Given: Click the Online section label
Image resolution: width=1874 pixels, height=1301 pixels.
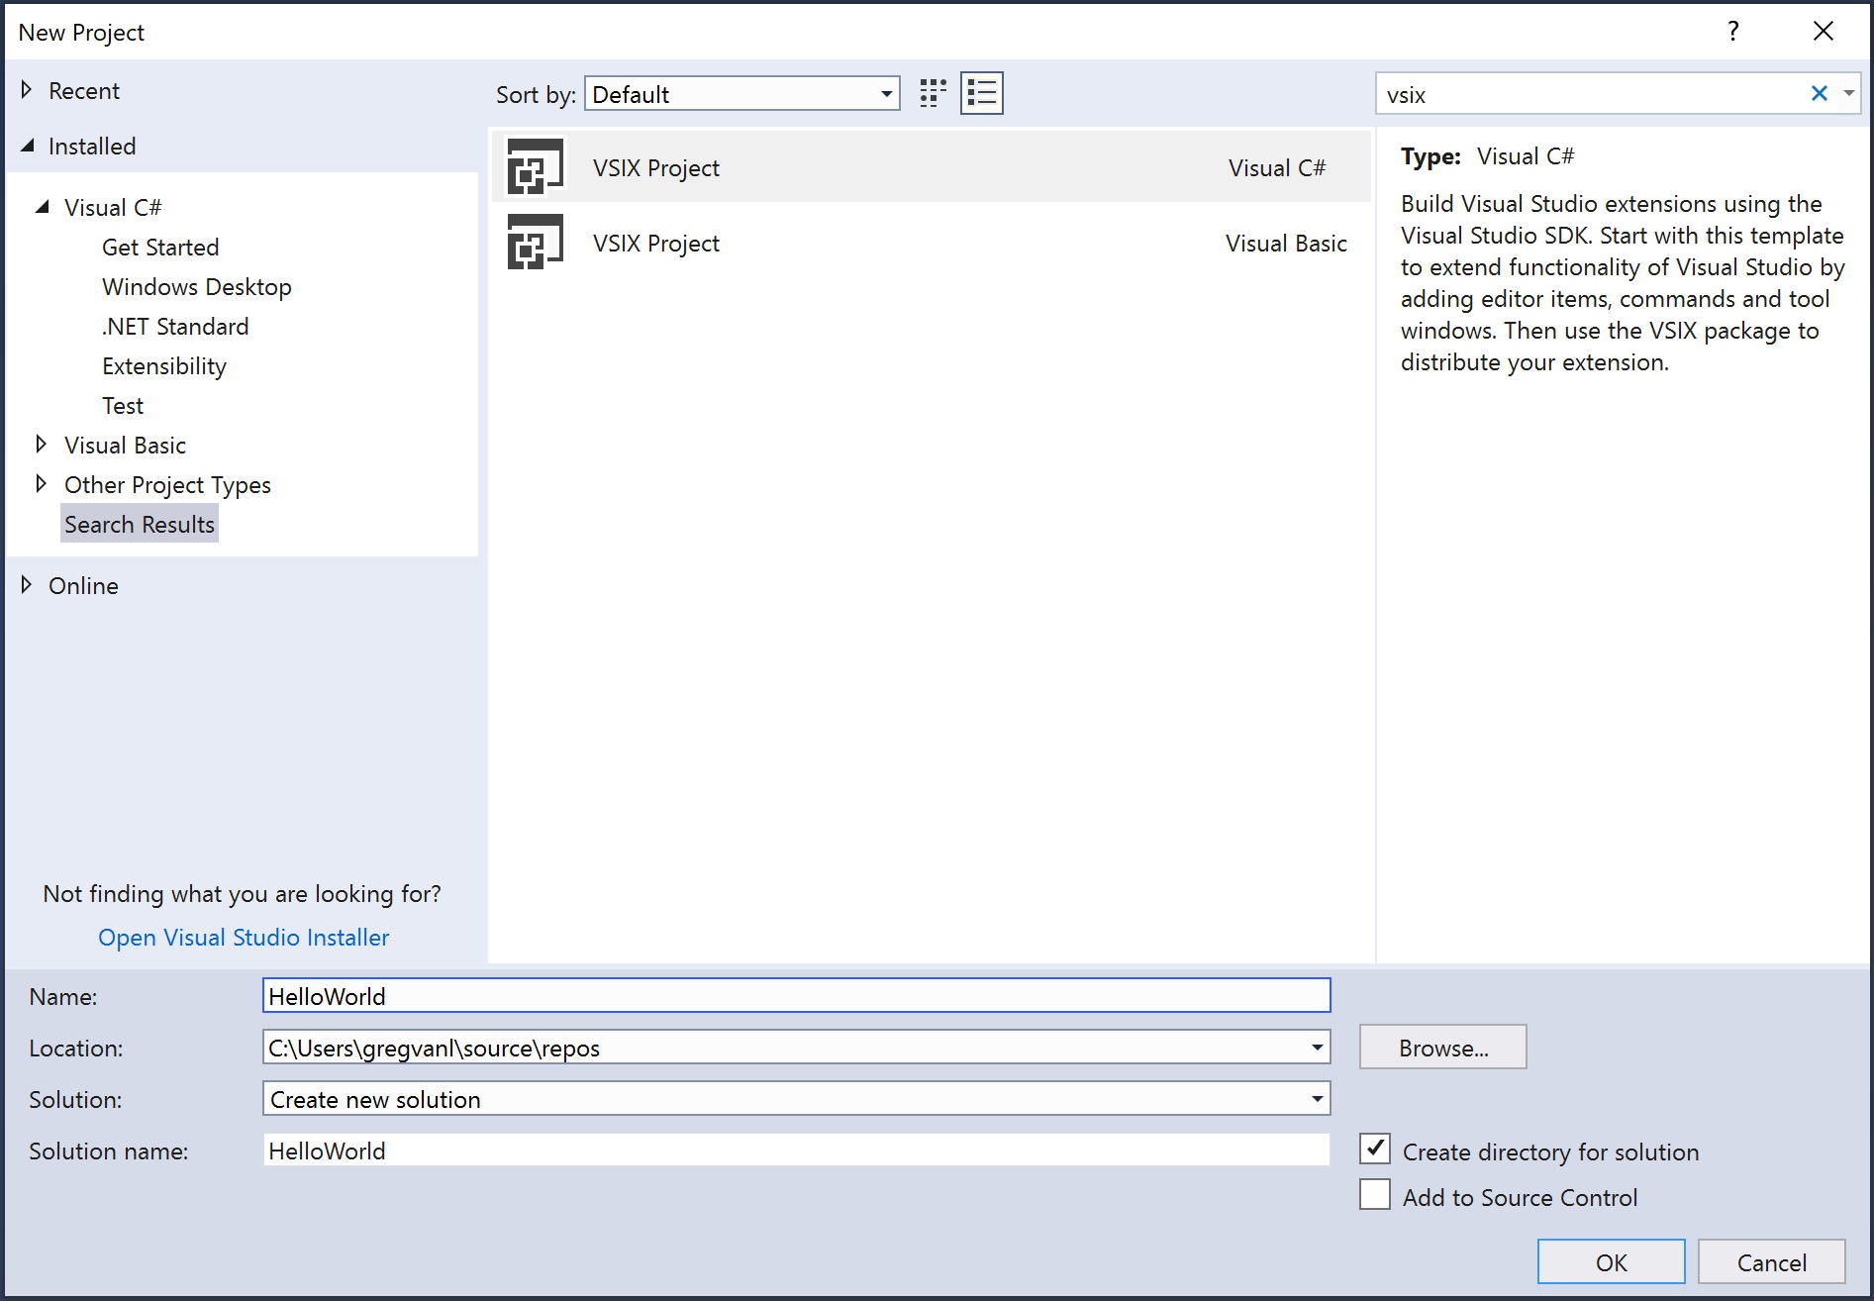Looking at the screenshot, I should [83, 585].
